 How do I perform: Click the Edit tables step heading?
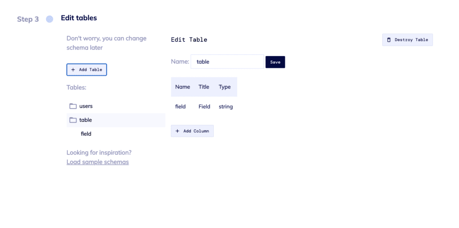click(79, 18)
